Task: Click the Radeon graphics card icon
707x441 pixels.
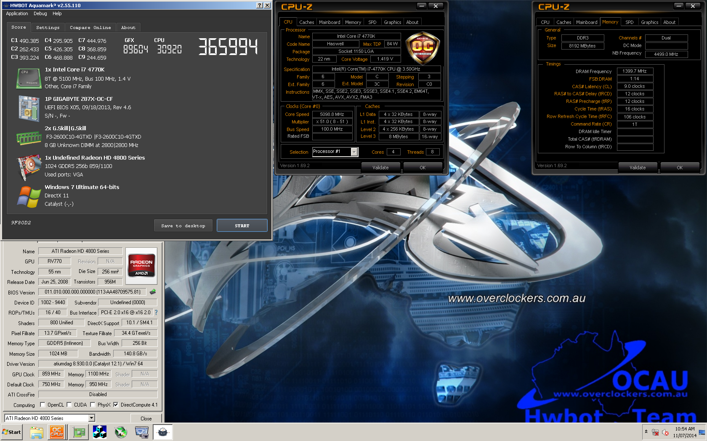Action: click(x=29, y=168)
